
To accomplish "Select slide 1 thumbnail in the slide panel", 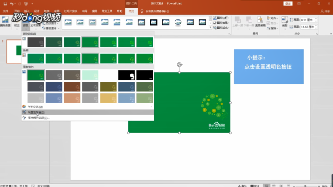I will pyautogui.click(x=14, y=51).
